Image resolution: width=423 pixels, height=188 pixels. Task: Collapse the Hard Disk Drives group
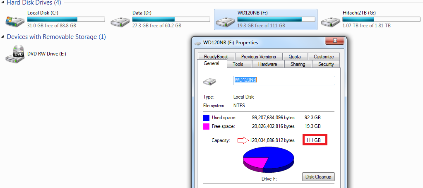[3, 3]
